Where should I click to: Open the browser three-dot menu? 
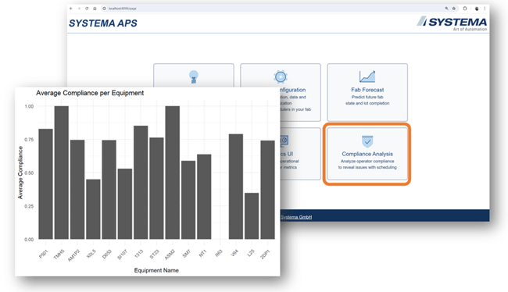485,9
